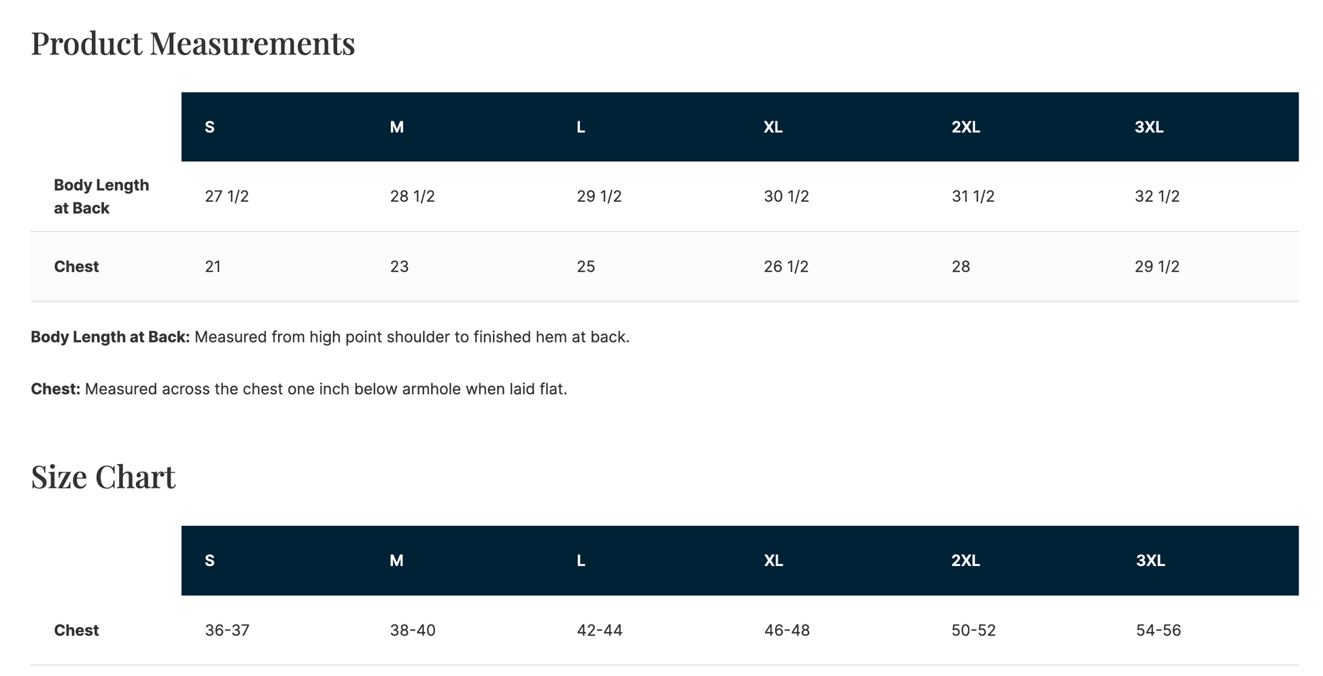Click the Body Length at Back definition text

click(x=330, y=337)
